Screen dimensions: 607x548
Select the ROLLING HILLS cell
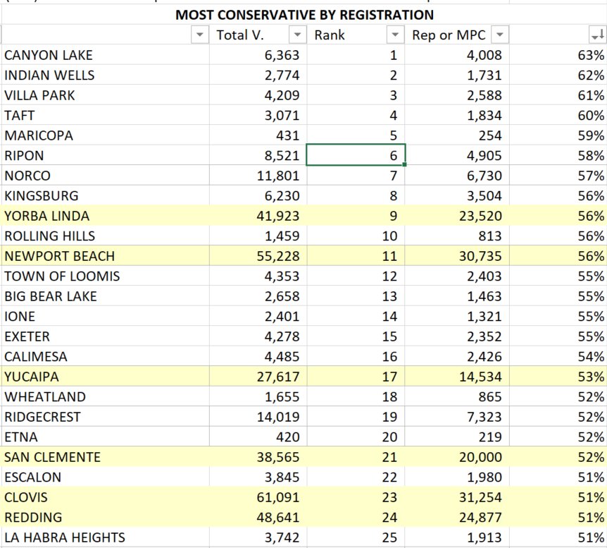[x=106, y=236]
